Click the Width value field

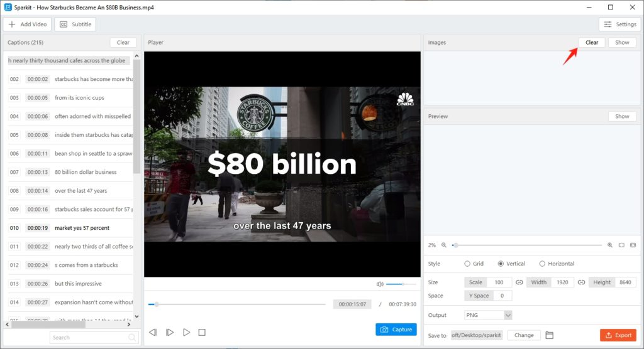[x=562, y=282]
